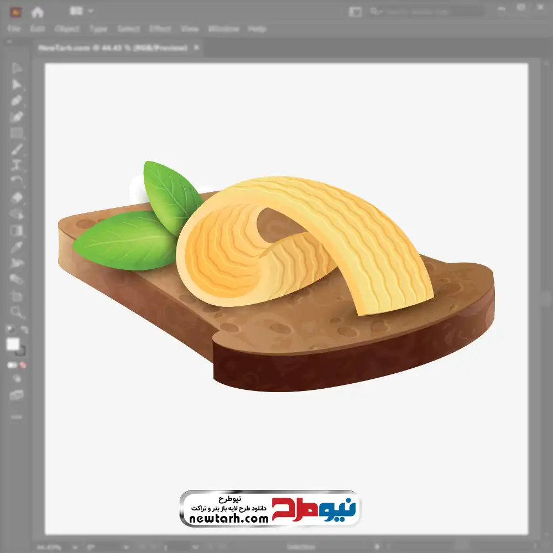Pick the Eraser tool
Viewport: 553px width, 553px height.
[x=17, y=197]
